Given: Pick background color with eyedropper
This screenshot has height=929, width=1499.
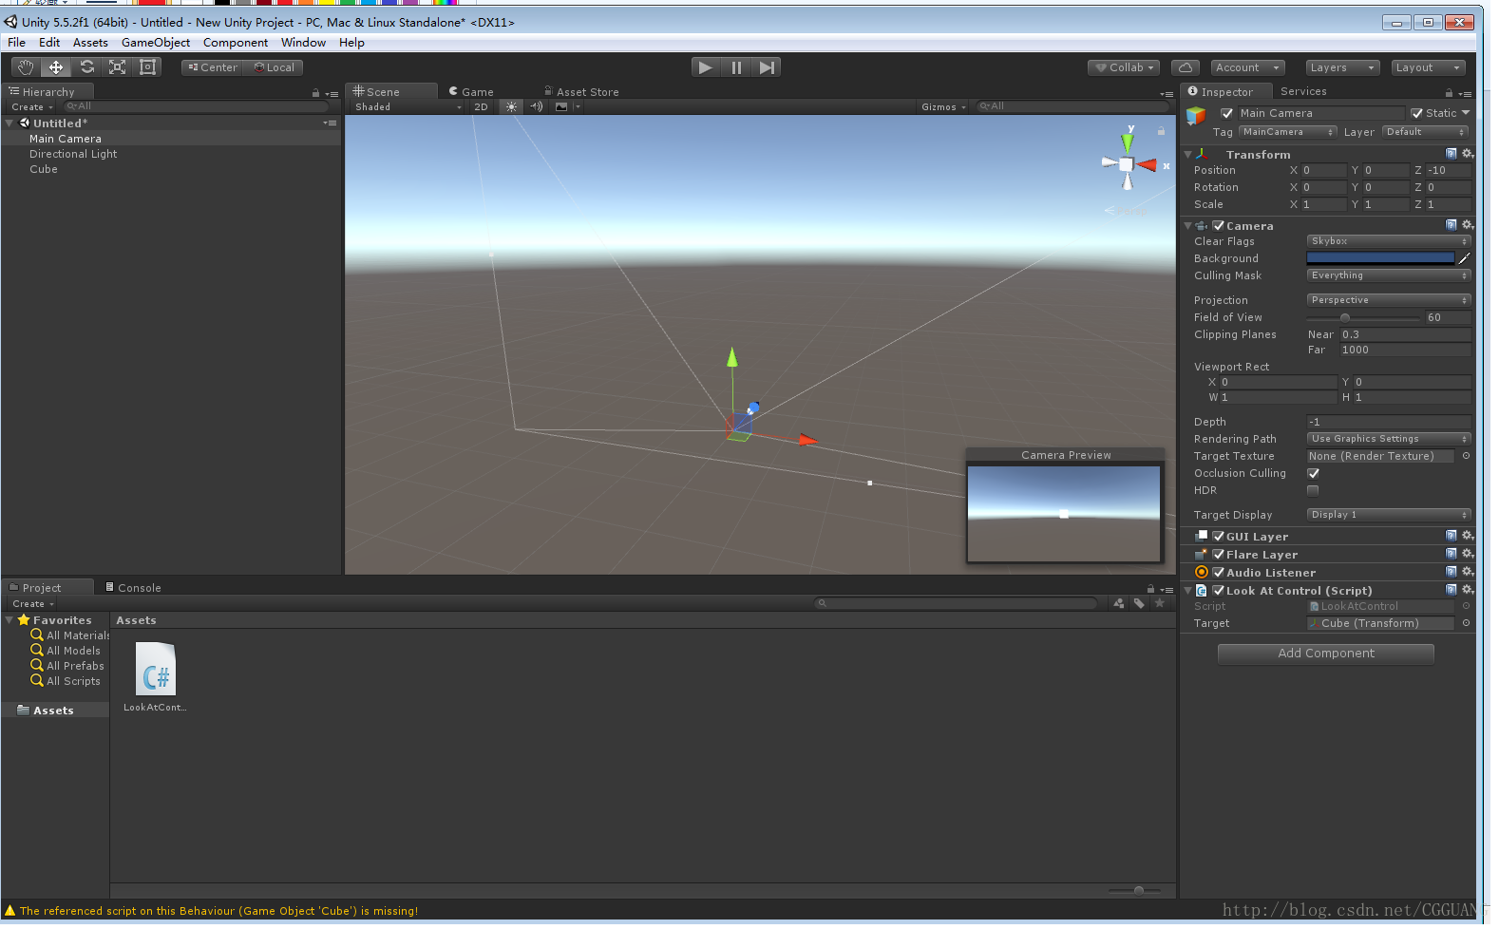Looking at the screenshot, I should (1464, 257).
